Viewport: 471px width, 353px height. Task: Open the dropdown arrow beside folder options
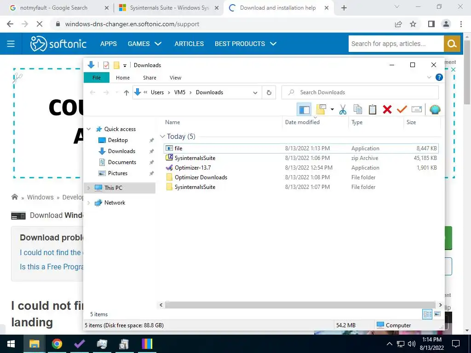[332, 109]
